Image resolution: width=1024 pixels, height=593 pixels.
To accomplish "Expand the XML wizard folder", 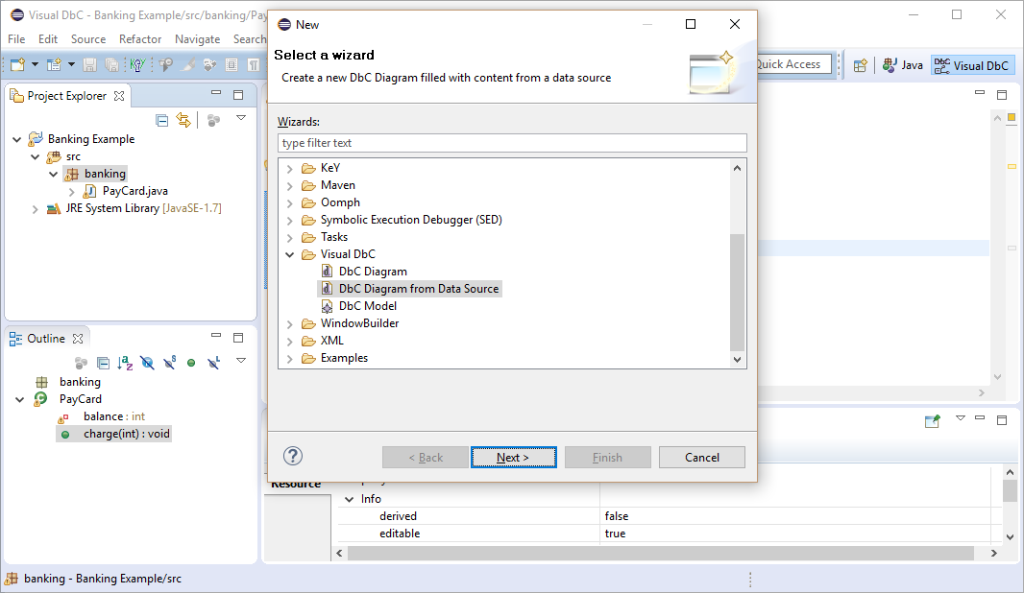I will (x=290, y=342).
